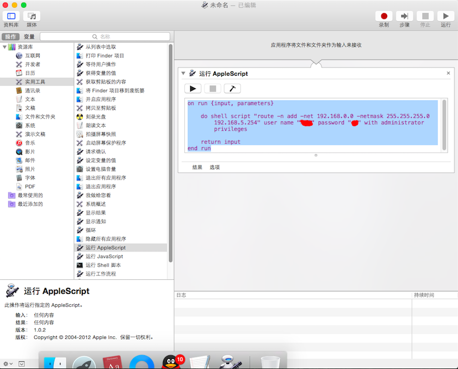Open the 选项 options tab
The width and height of the screenshot is (458, 369).
click(214, 167)
